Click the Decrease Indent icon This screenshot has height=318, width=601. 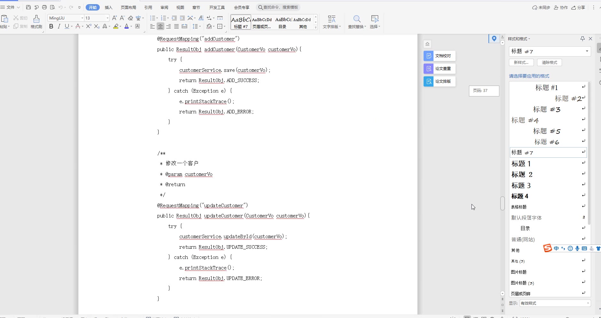point(174,18)
